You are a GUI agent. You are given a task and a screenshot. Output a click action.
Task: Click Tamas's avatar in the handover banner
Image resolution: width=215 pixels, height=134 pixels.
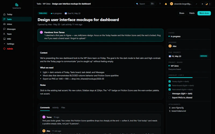click(x=41, y=32)
